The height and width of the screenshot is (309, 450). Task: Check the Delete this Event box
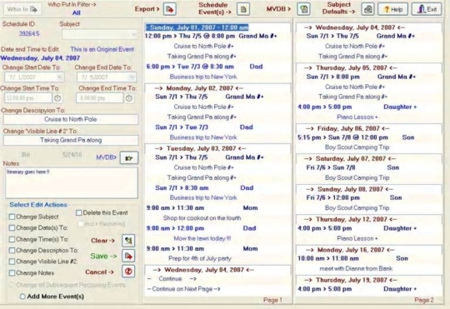coord(78,213)
